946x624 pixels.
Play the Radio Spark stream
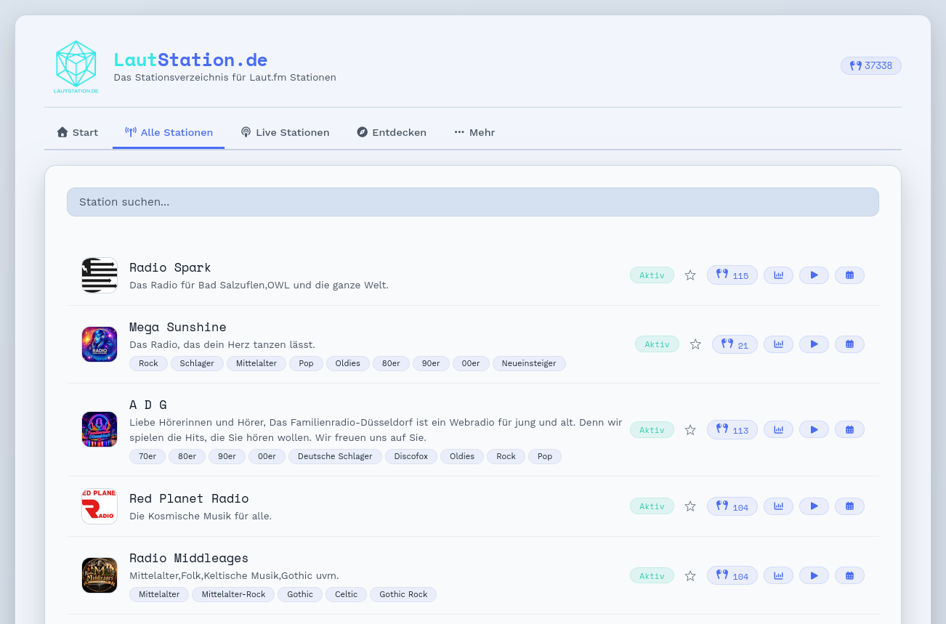click(814, 275)
